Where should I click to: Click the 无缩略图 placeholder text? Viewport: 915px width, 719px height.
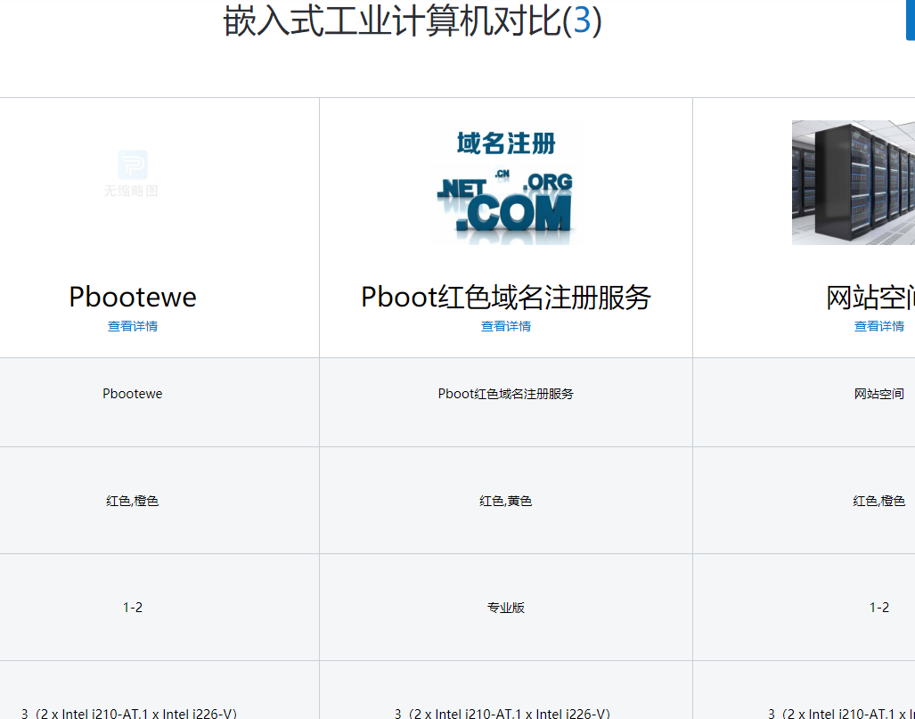(132, 190)
